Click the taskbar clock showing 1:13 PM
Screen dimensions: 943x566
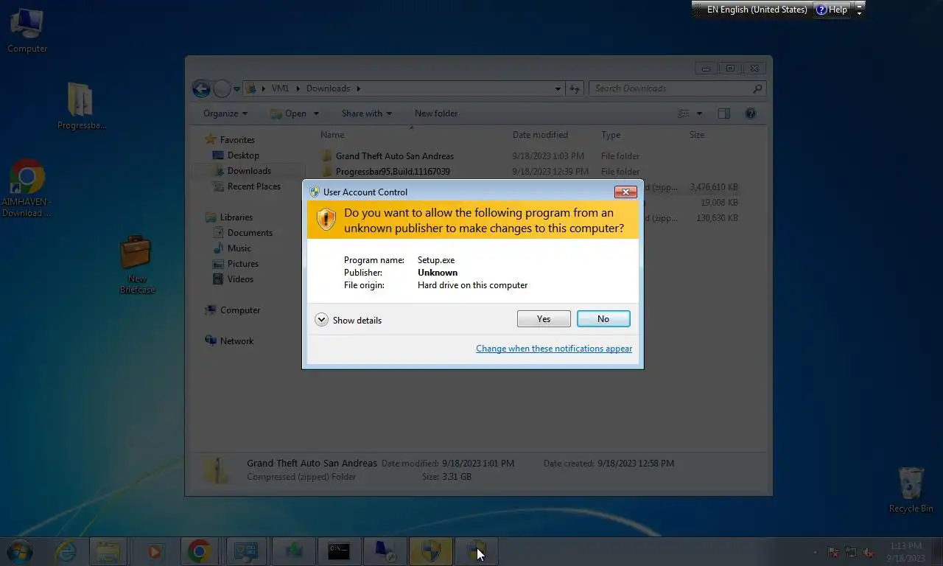click(905, 552)
